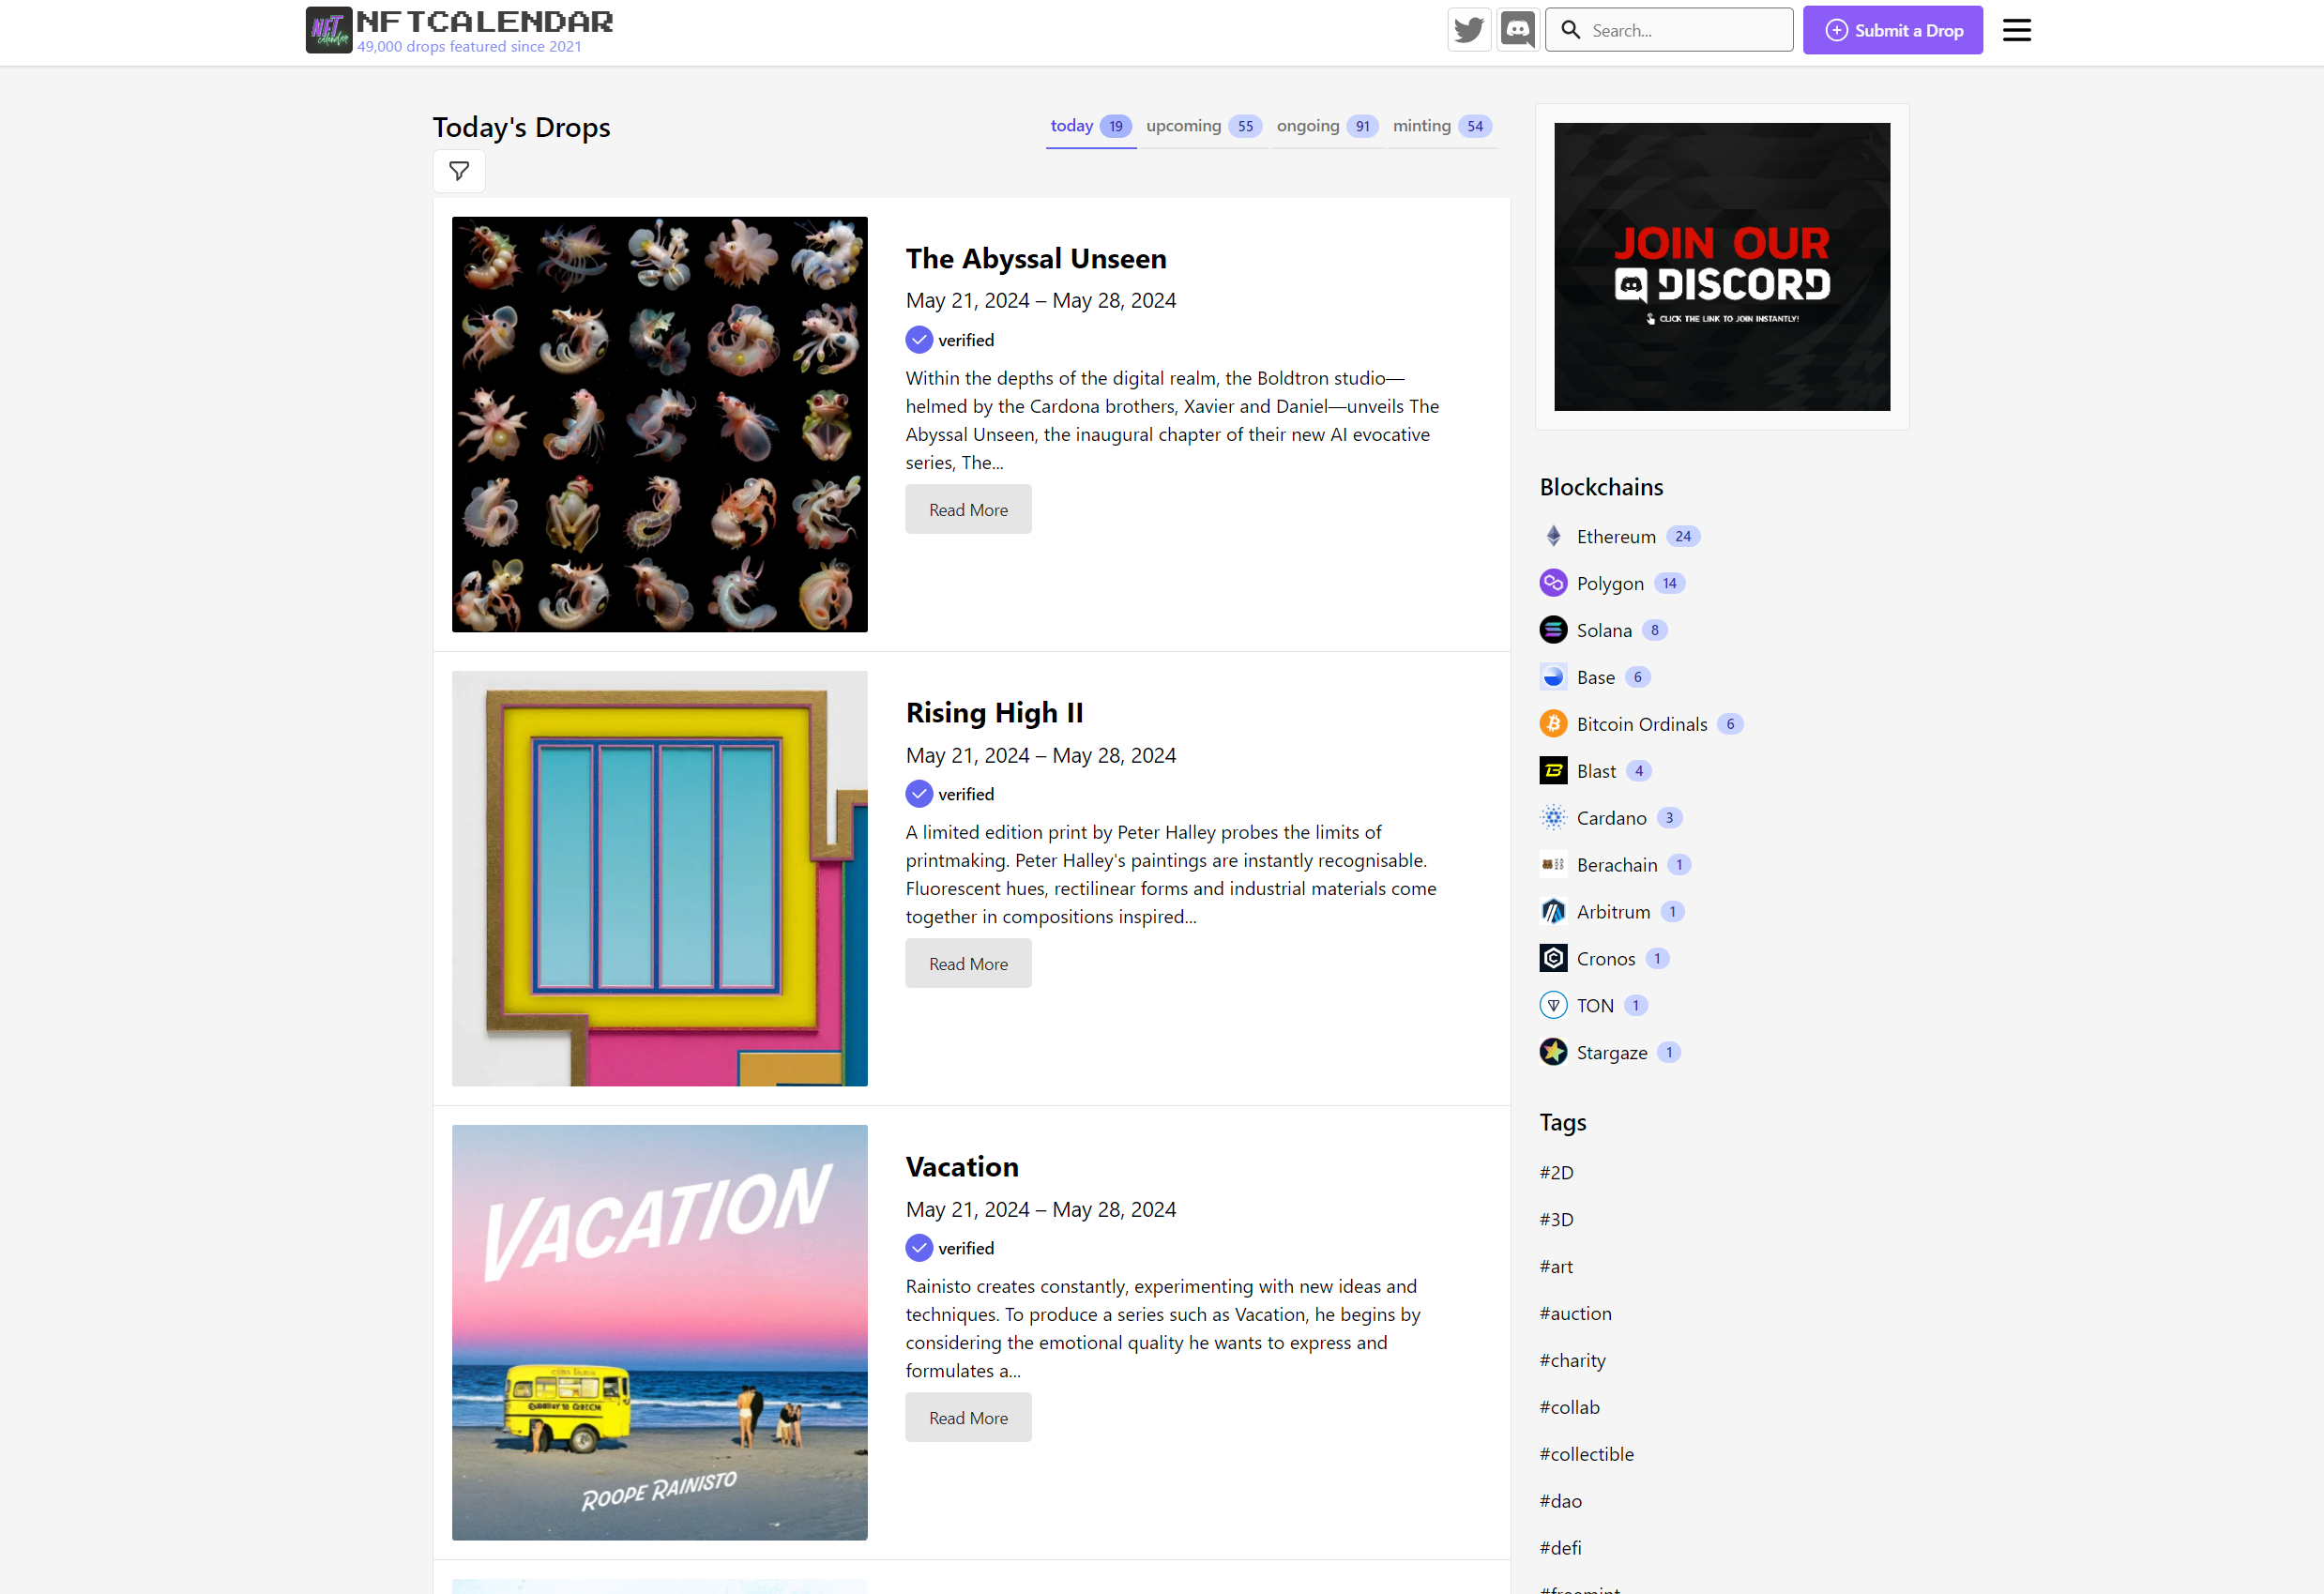Read More about Rising High II
The height and width of the screenshot is (1594, 2324).
click(x=967, y=964)
